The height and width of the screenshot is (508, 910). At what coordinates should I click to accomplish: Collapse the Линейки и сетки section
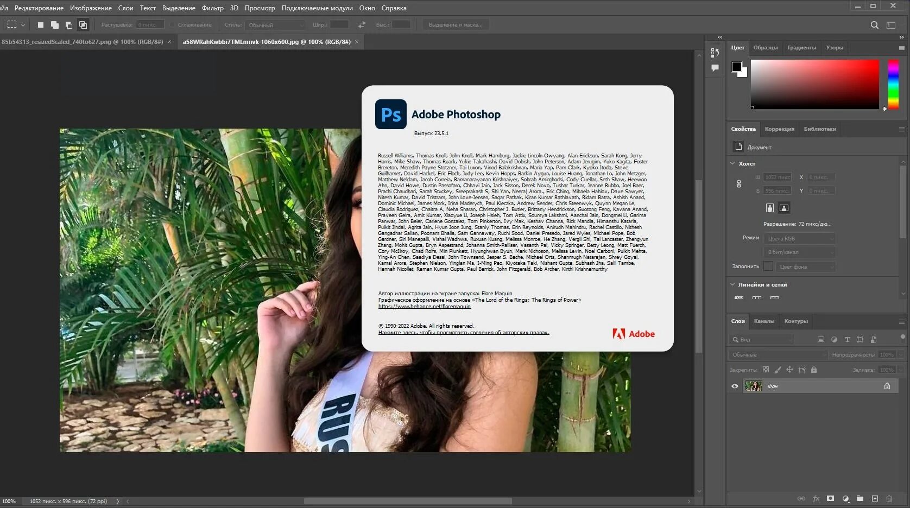[x=732, y=284]
